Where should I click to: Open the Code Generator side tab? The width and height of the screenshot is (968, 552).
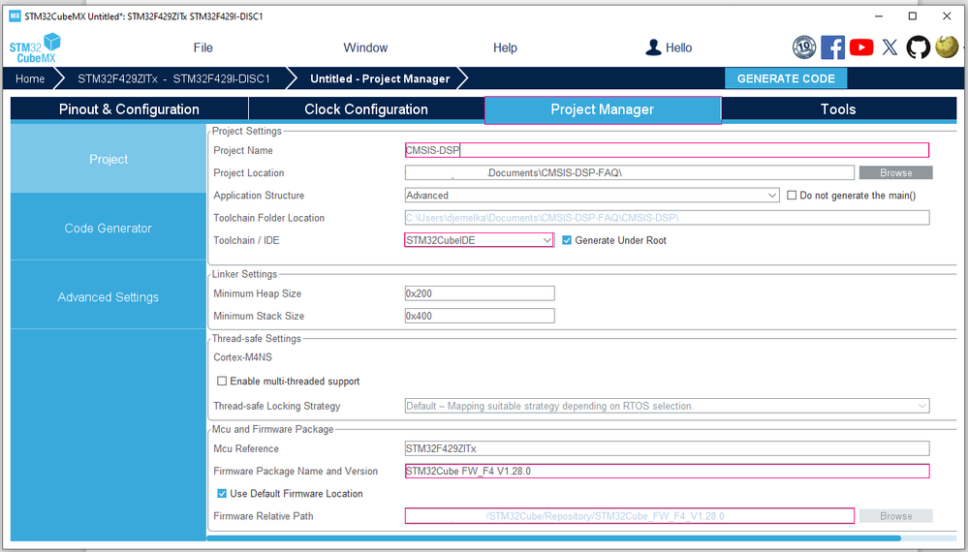click(x=109, y=229)
